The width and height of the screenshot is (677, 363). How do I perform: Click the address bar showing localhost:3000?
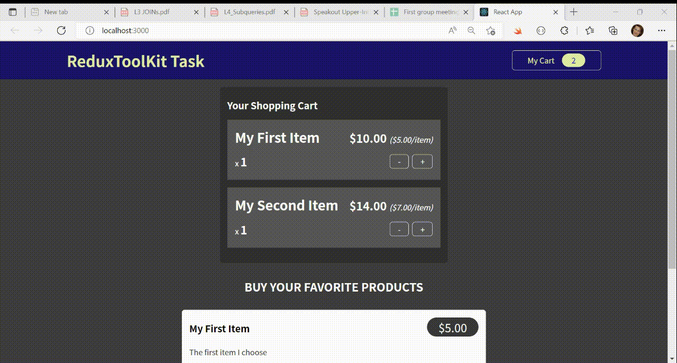tap(125, 30)
